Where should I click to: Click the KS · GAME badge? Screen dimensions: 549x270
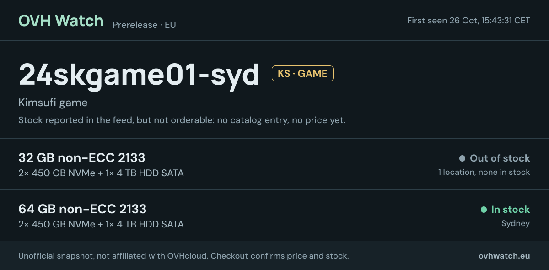302,74
